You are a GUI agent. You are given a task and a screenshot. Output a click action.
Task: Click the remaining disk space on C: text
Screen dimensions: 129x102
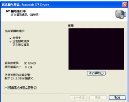point(19,78)
